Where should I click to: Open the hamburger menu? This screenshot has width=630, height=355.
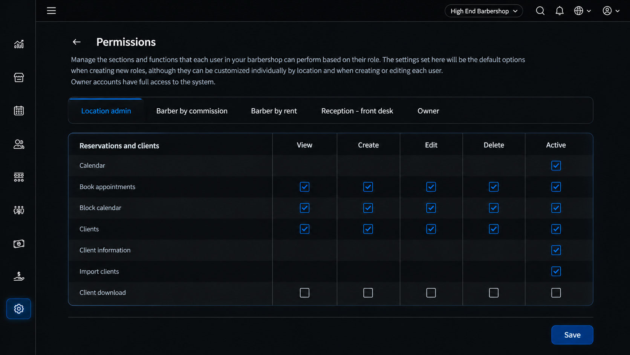(51, 11)
